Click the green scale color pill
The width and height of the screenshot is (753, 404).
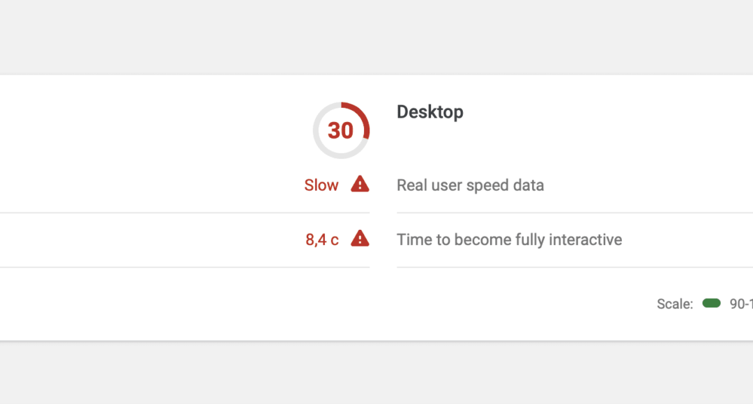711,303
